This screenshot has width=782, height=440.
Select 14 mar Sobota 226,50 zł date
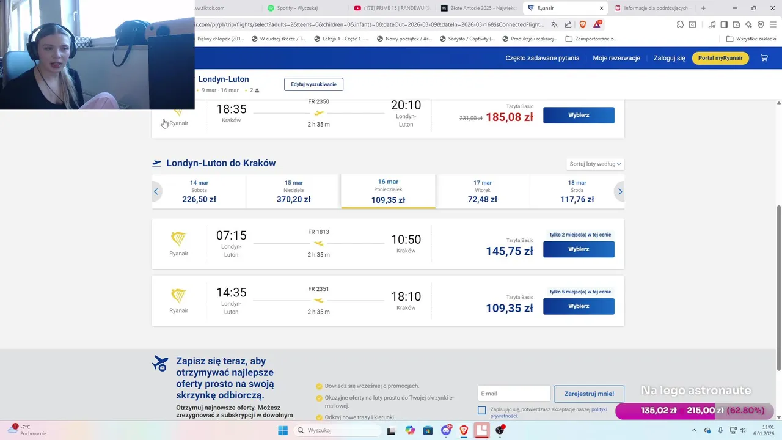tap(199, 191)
